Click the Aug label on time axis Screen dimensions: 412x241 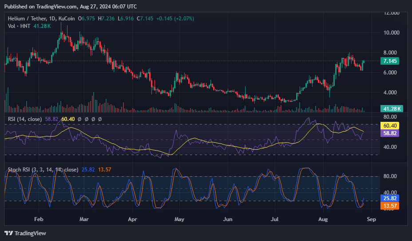click(x=323, y=219)
